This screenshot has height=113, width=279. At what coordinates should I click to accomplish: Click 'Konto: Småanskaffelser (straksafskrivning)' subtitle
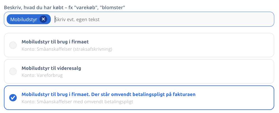pyautogui.click(x=67, y=49)
